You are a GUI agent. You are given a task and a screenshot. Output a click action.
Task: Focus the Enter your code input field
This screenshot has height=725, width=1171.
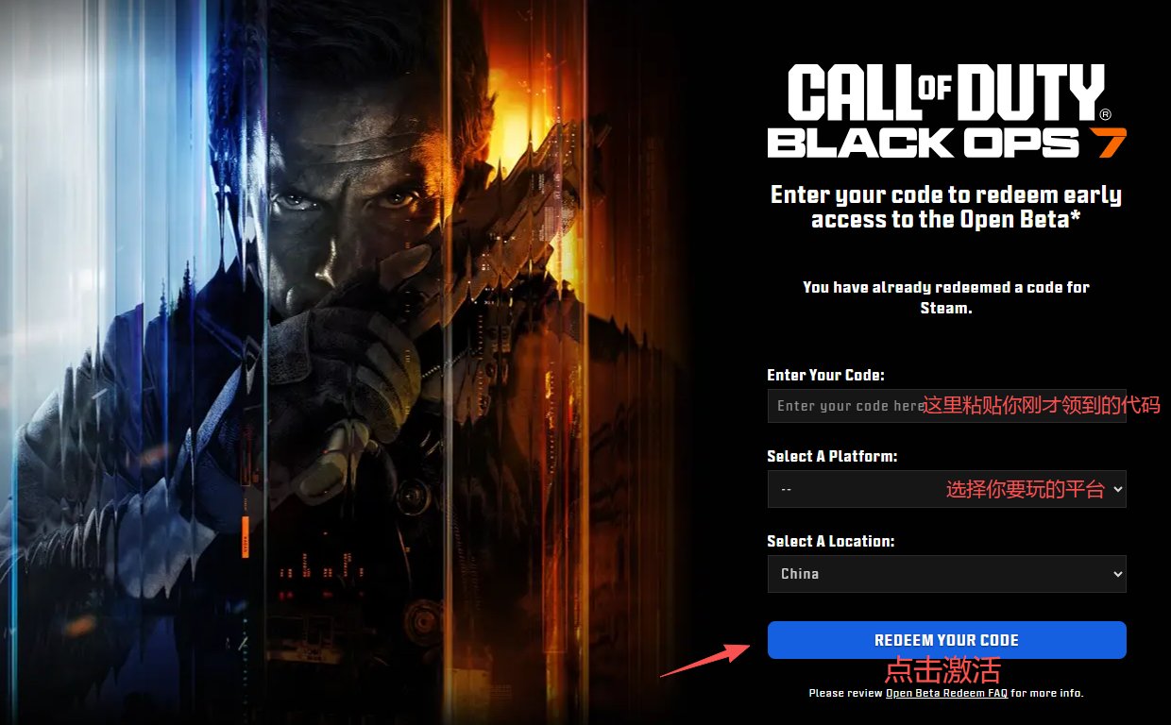946,405
